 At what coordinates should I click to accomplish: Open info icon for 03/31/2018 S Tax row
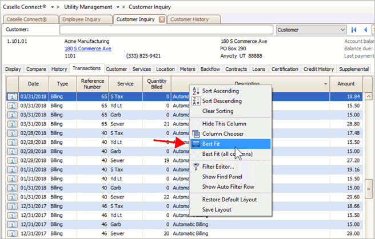[x=12, y=96]
